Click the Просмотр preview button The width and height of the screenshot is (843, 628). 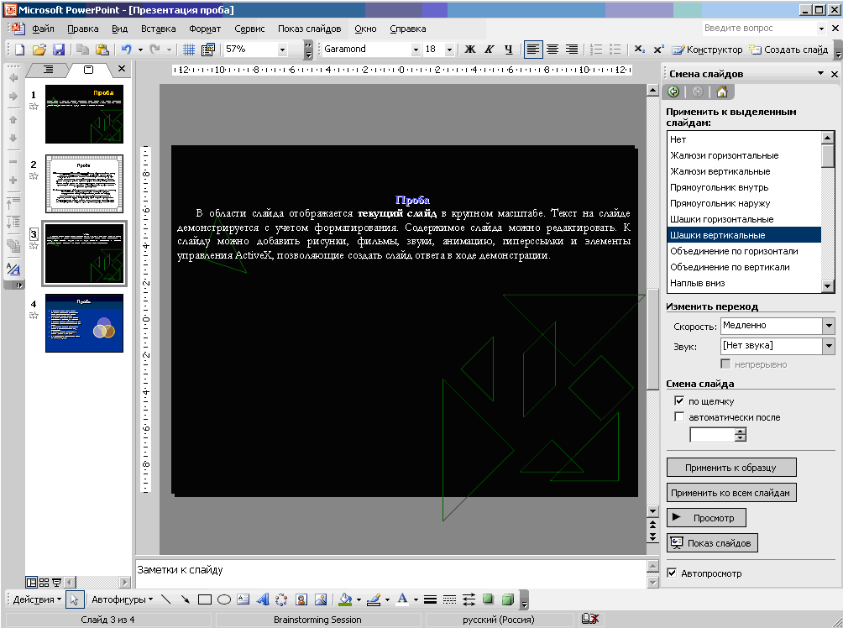coord(706,518)
